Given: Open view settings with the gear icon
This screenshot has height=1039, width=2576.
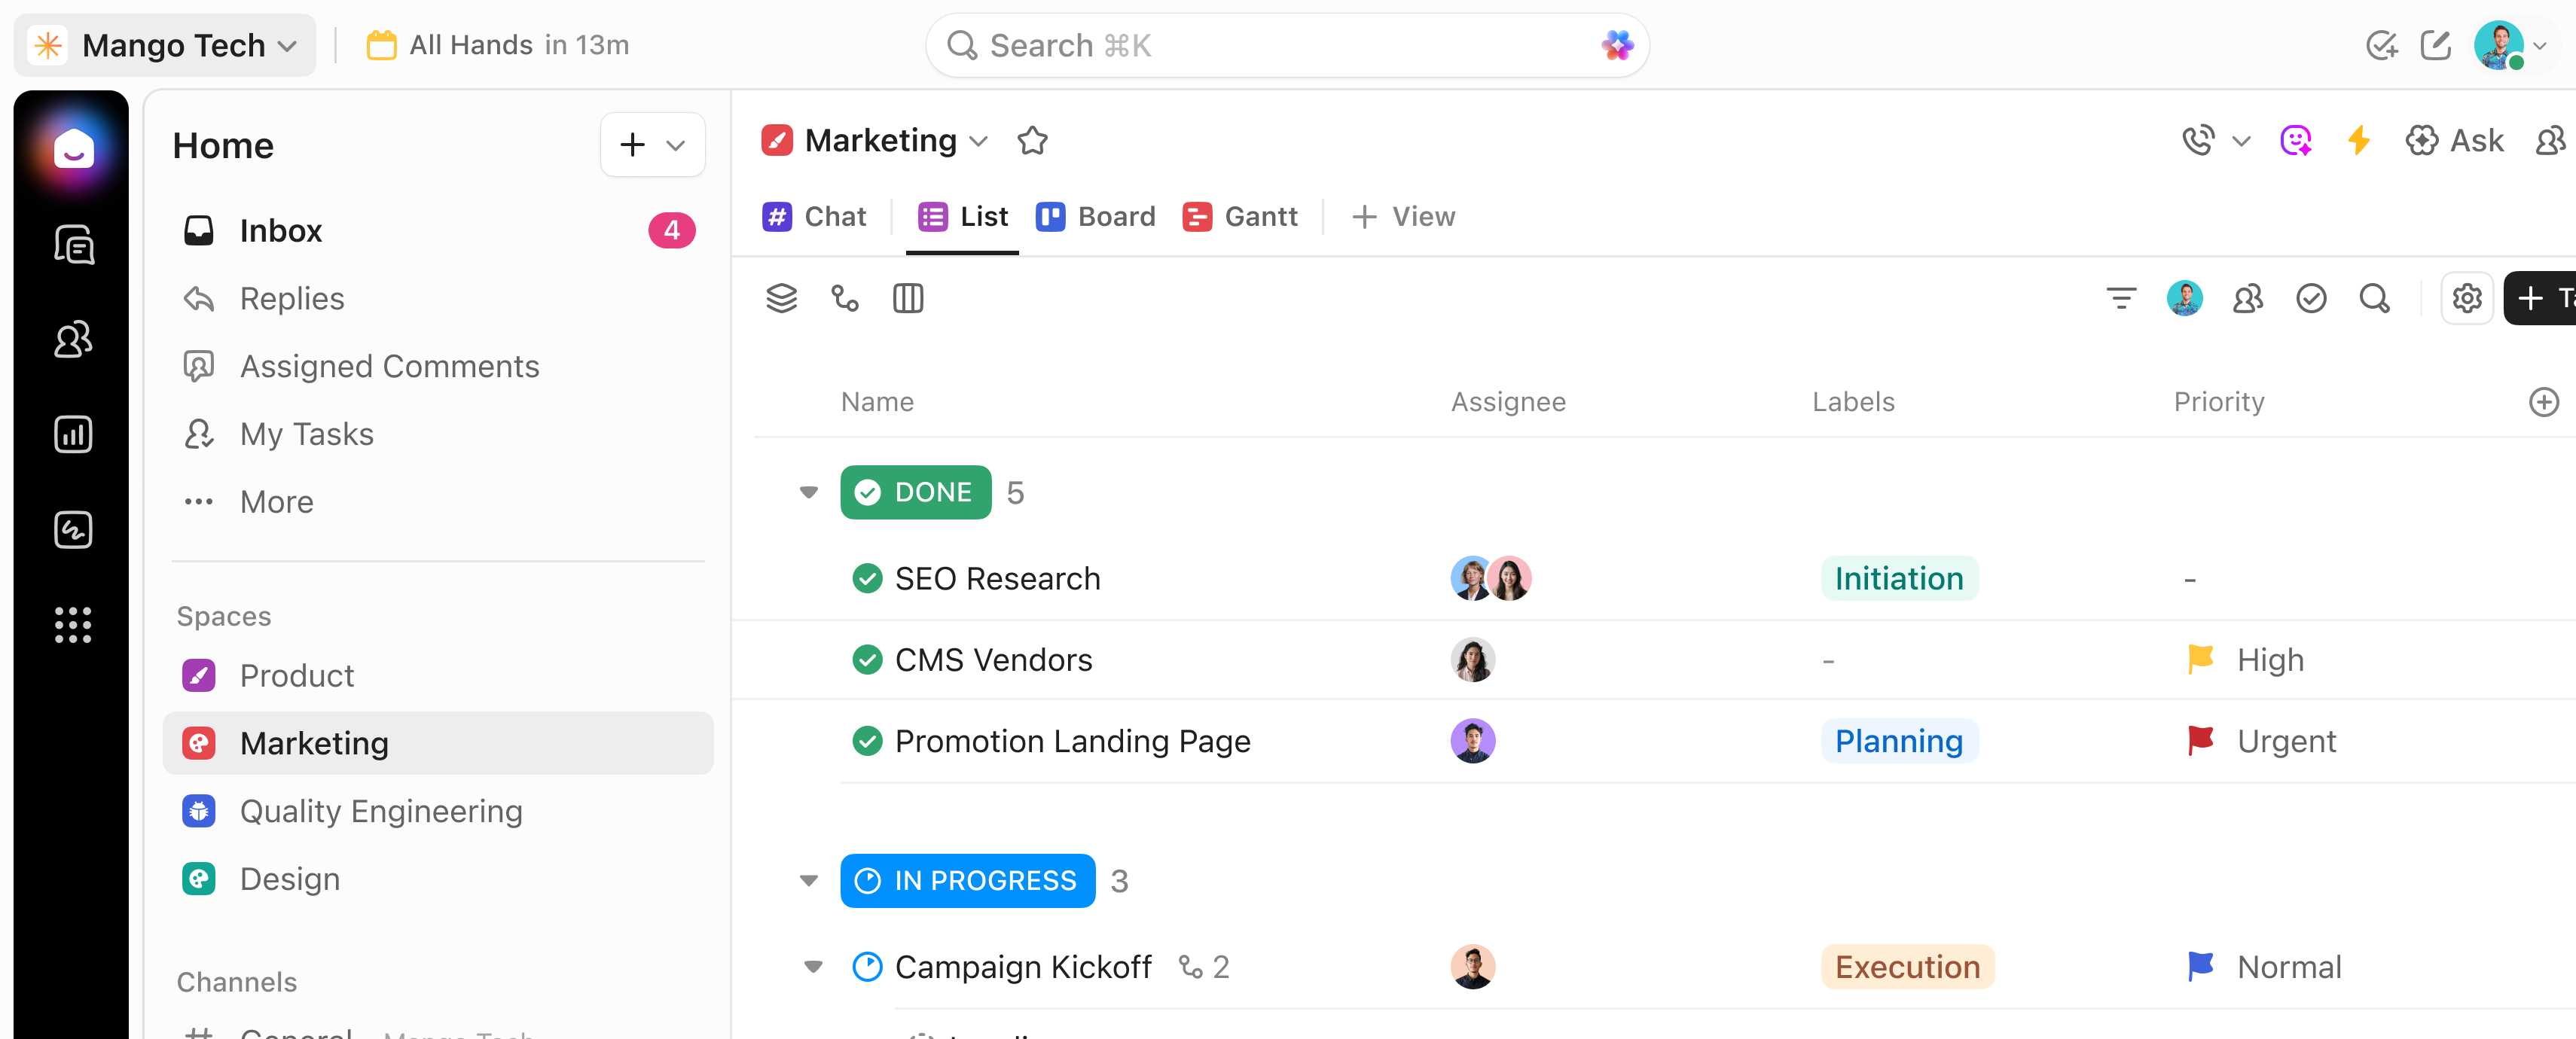Looking at the screenshot, I should coord(2467,297).
